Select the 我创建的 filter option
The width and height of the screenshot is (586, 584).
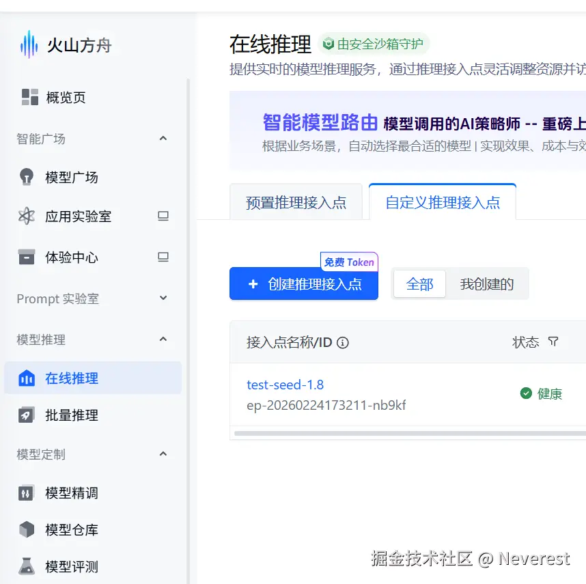pos(487,284)
